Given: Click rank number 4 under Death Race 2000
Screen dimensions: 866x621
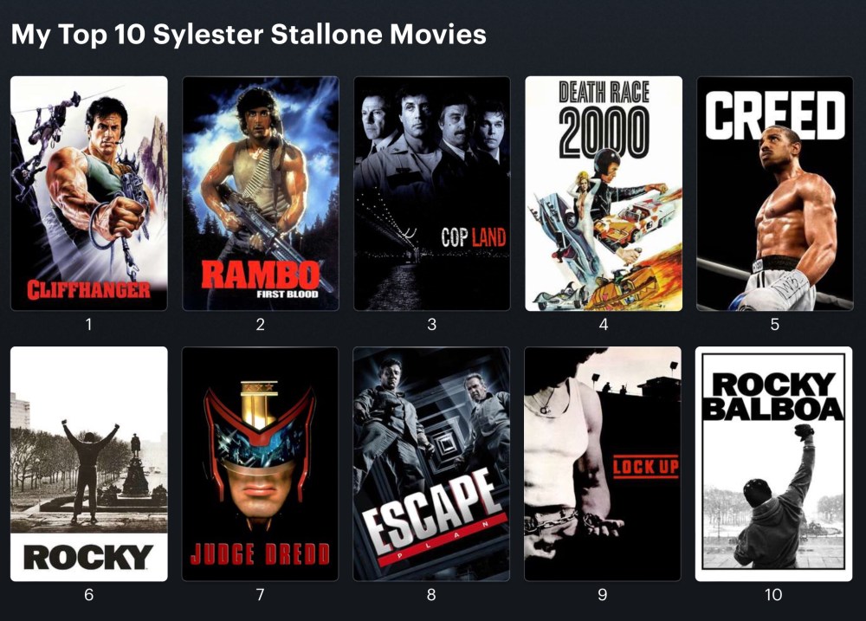Looking at the screenshot, I should (604, 324).
